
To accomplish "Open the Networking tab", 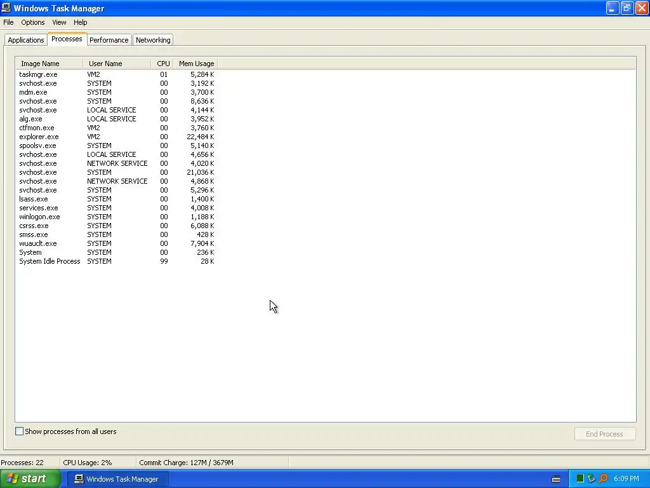I will [153, 40].
